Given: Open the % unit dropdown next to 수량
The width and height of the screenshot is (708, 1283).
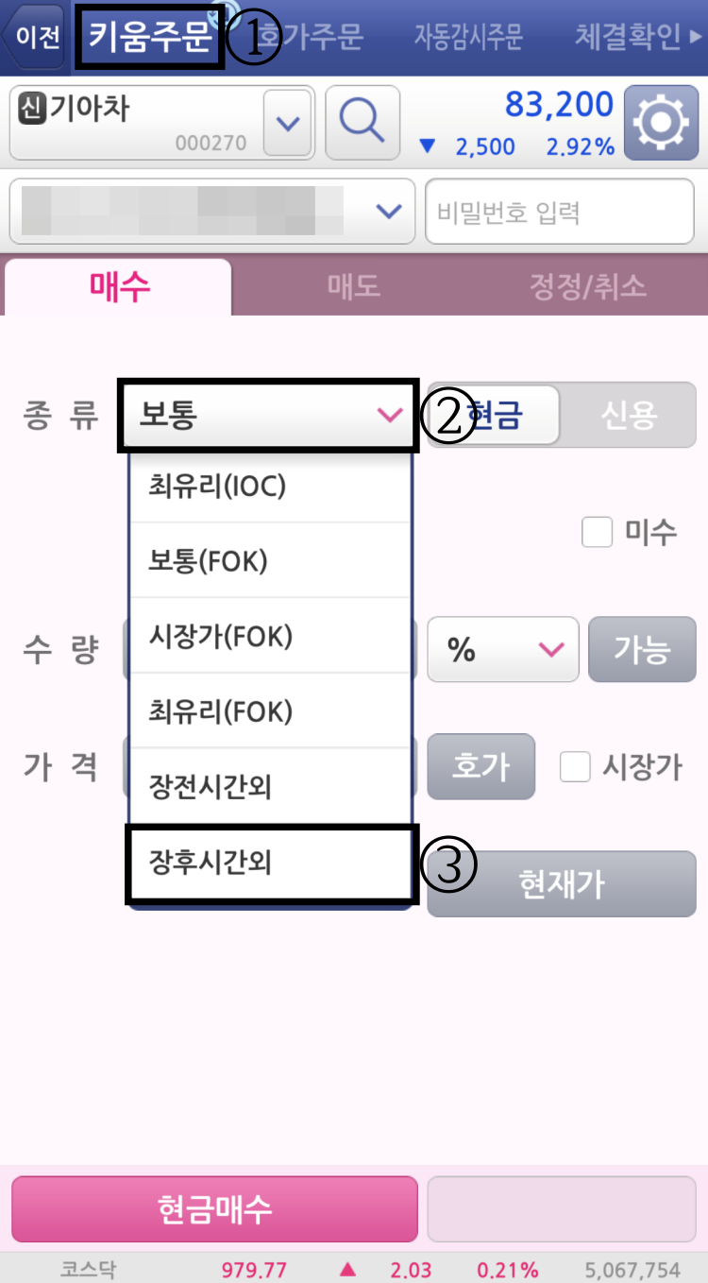Looking at the screenshot, I should 502,649.
